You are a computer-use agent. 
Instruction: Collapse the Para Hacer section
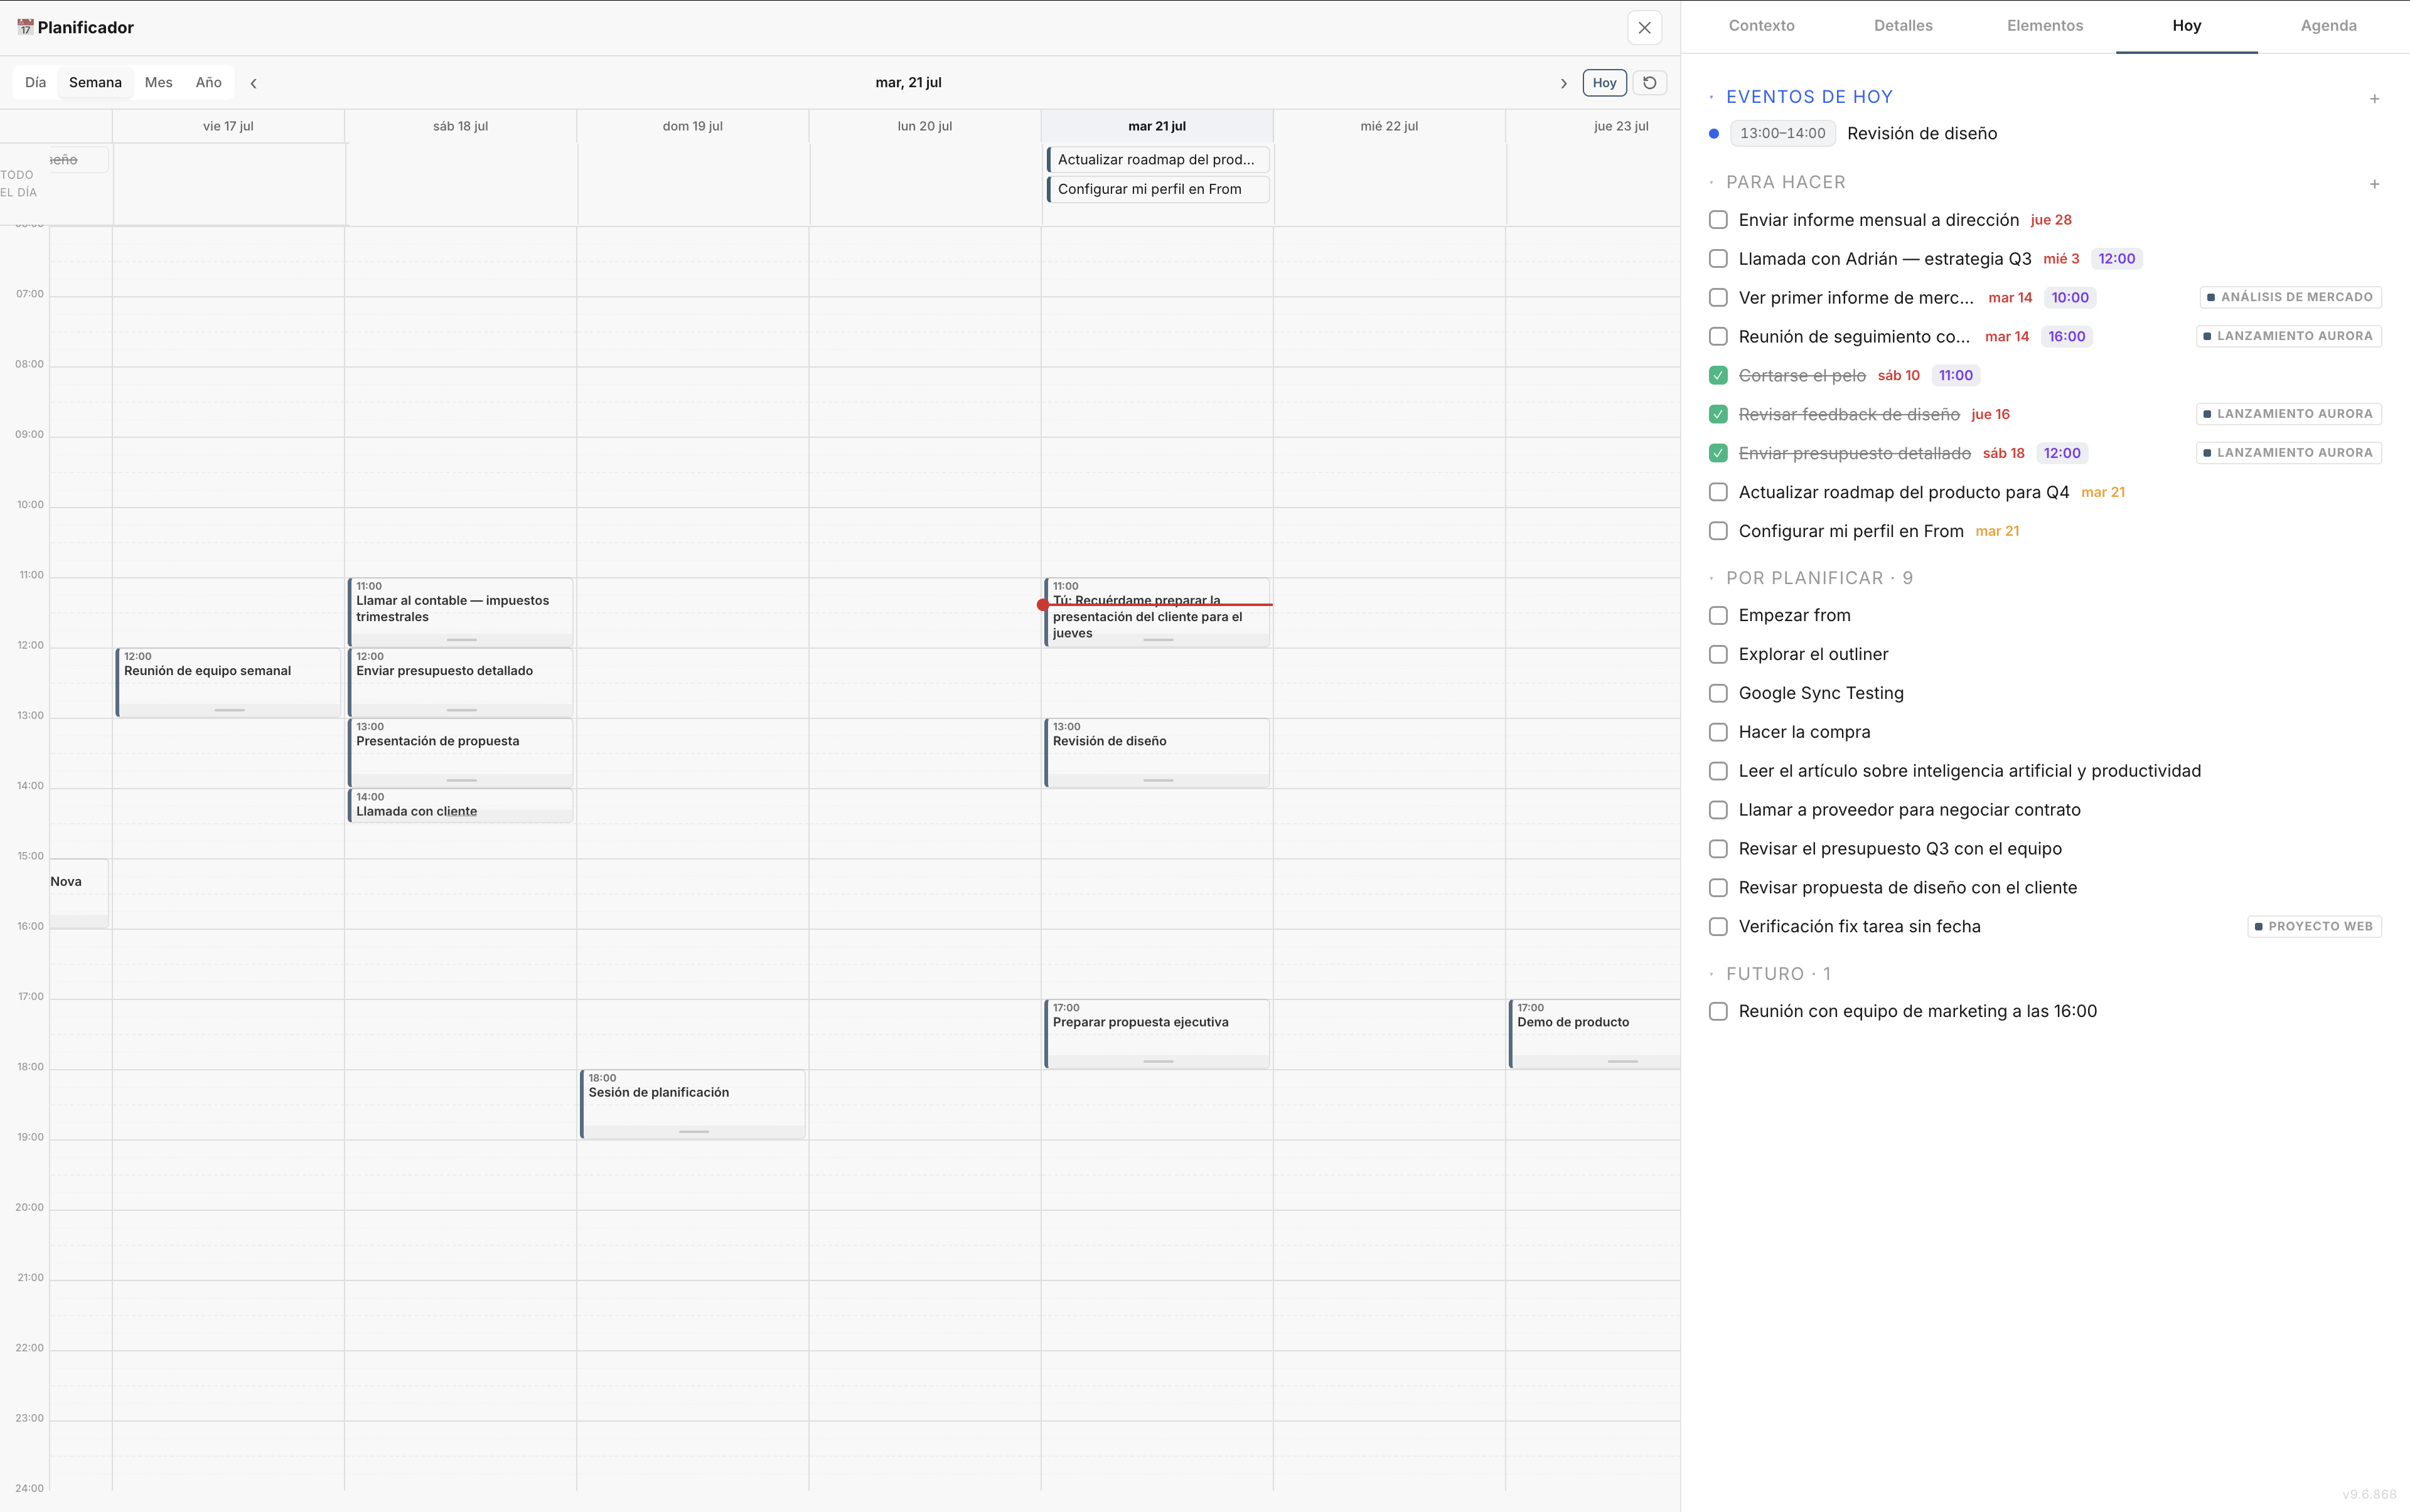1785,182
